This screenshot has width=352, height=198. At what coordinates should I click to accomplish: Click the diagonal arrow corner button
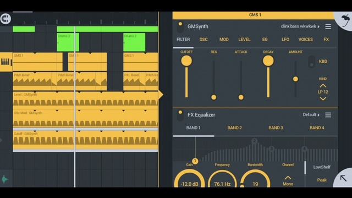(x=343, y=178)
